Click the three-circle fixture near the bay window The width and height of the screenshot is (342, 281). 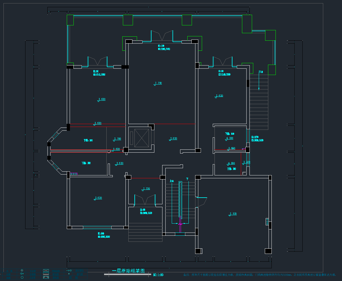(x=74, y=174)
